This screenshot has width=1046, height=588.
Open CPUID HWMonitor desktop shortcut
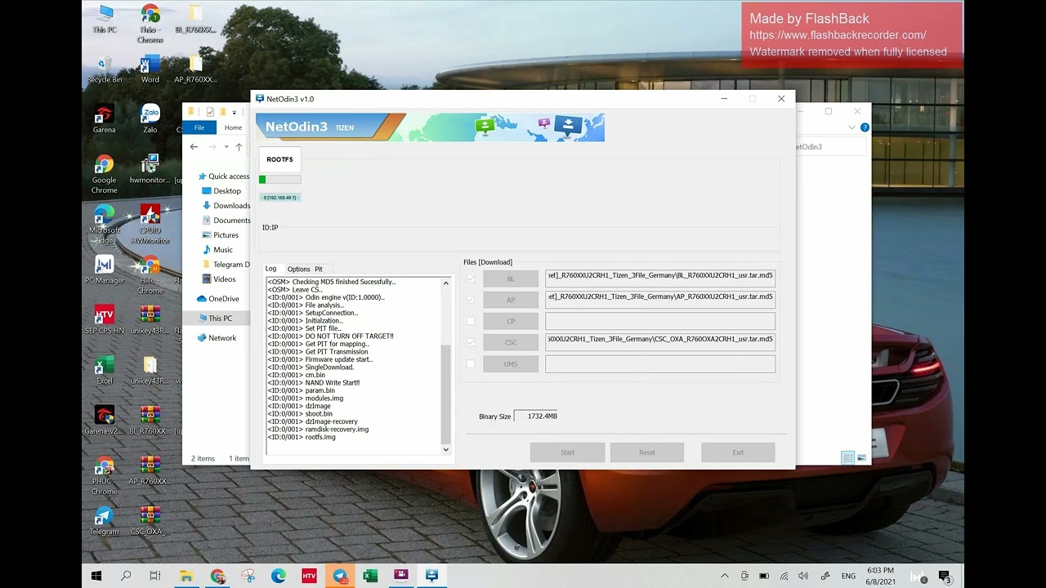click(x=150, y=224)
